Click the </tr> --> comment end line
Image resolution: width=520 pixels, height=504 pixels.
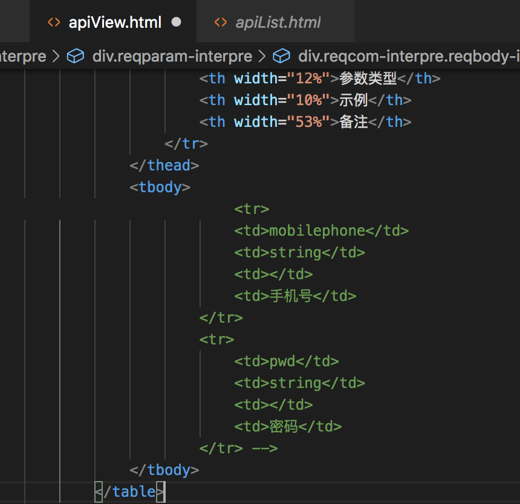238,448
